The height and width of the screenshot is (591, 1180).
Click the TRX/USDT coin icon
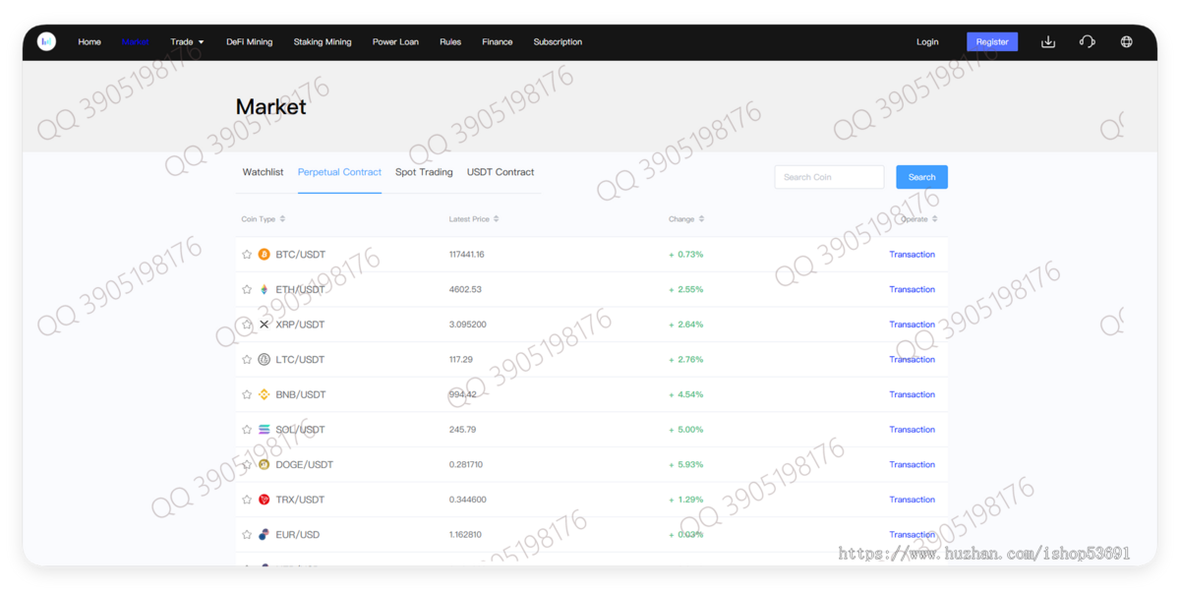pyautogui.click(x=264, y=500)
